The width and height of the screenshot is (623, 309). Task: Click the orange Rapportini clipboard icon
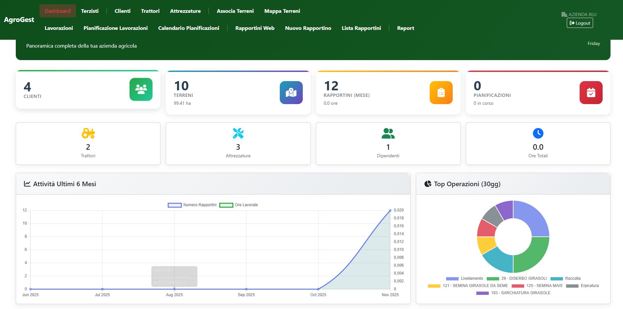pos(441,93)
